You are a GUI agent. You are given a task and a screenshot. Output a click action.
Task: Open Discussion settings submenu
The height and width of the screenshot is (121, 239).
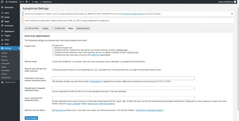[6, 63]
